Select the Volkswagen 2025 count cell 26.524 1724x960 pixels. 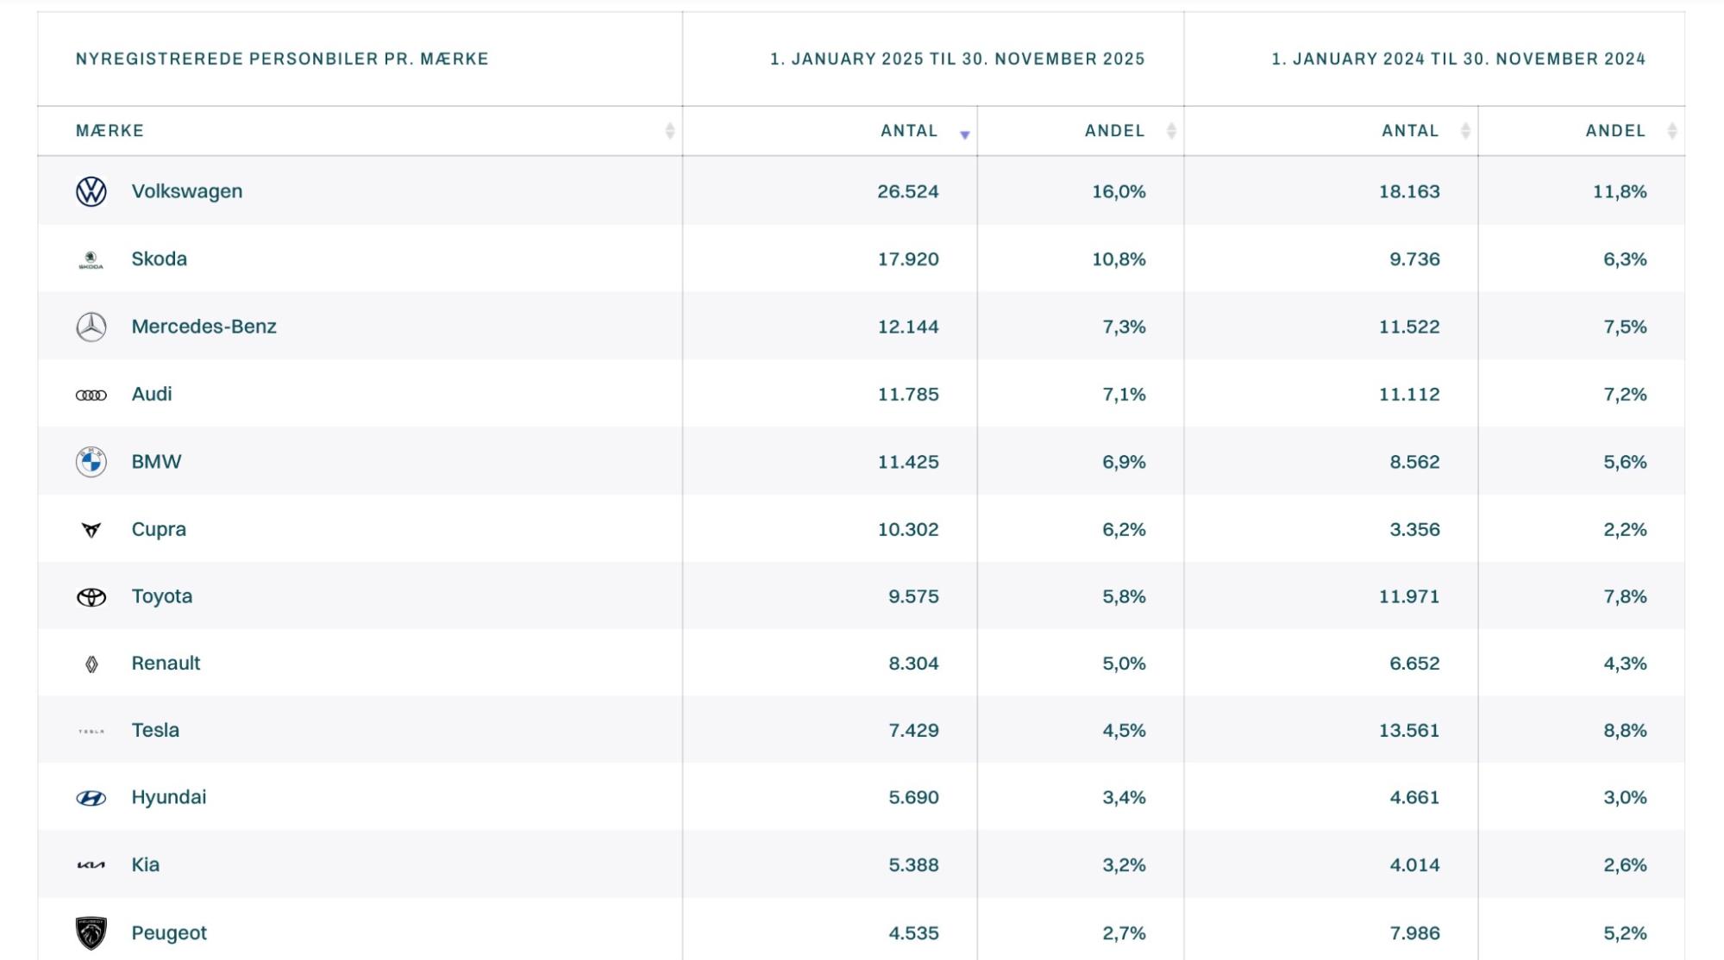point(907,191)
